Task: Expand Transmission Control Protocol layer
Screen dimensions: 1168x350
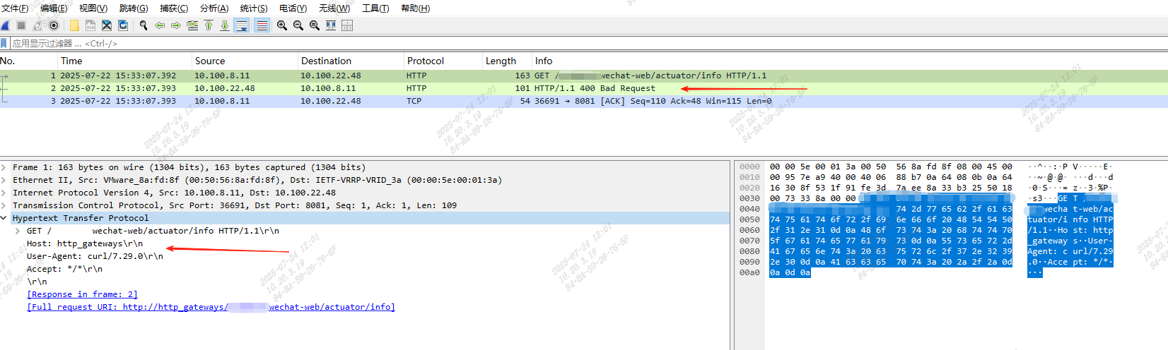Action: point(4,205)
